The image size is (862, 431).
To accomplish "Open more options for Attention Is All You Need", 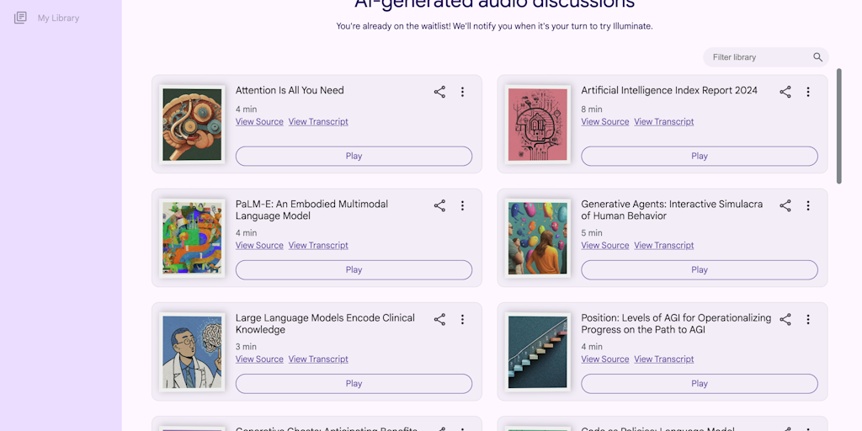I will point(462,92).
